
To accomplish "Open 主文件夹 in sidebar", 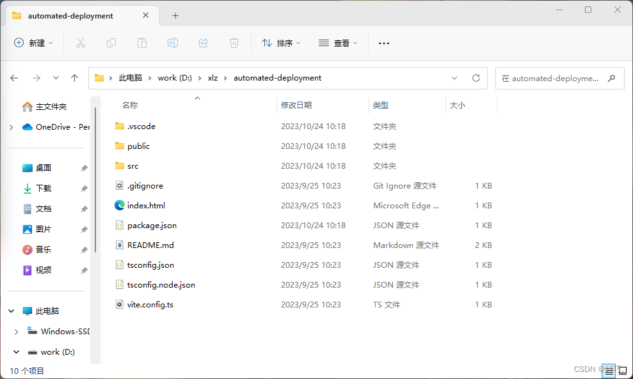I will point(44,107).
